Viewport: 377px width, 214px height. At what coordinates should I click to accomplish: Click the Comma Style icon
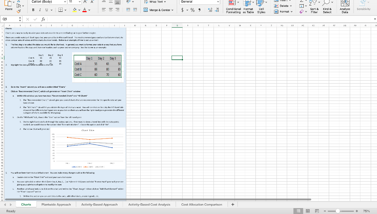point(199,10)
